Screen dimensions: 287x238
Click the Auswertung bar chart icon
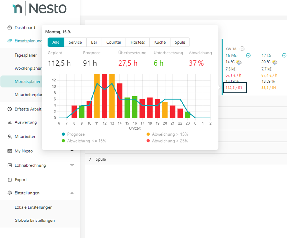10,122
